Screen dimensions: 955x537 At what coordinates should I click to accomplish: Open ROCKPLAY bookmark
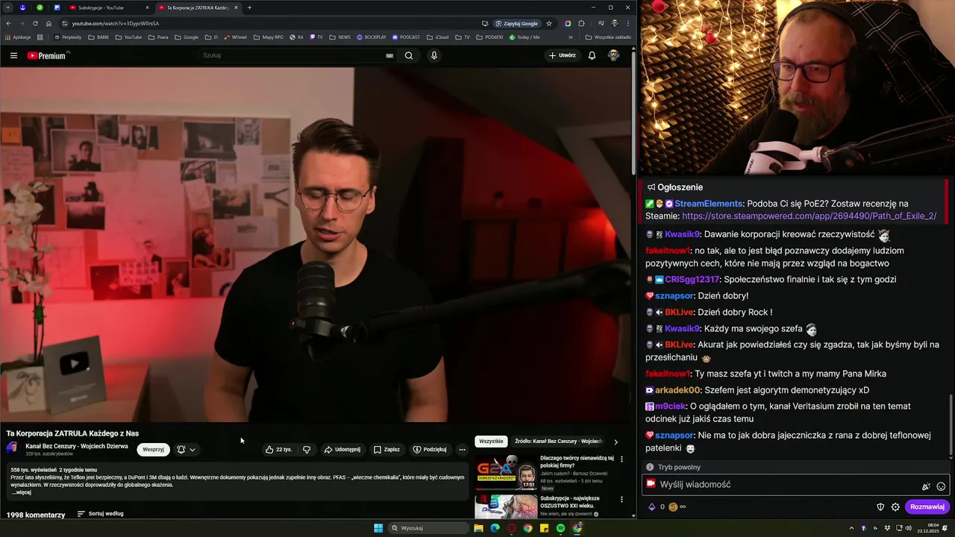(372, 37)
